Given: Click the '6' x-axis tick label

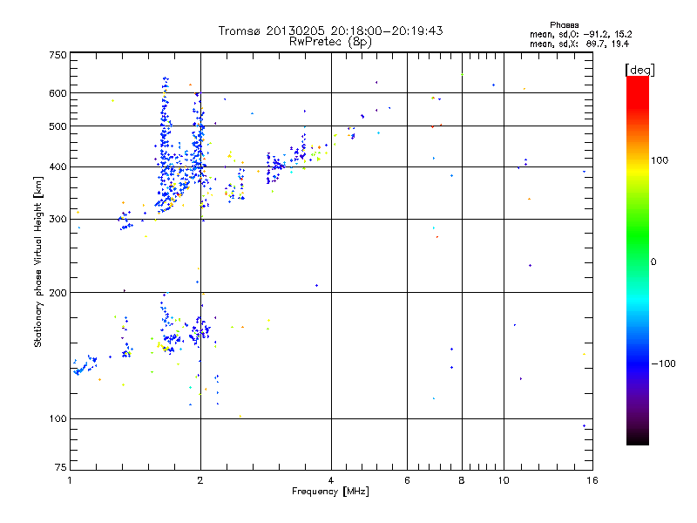Looking at the screenshot, I should coord(407,480).
